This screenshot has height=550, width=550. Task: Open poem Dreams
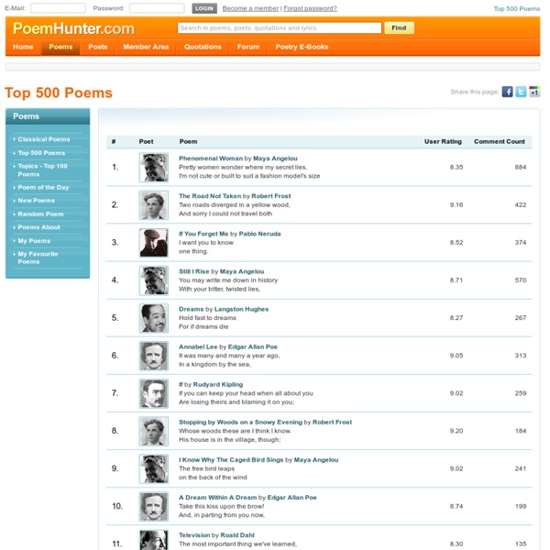(x=192, y=310)
